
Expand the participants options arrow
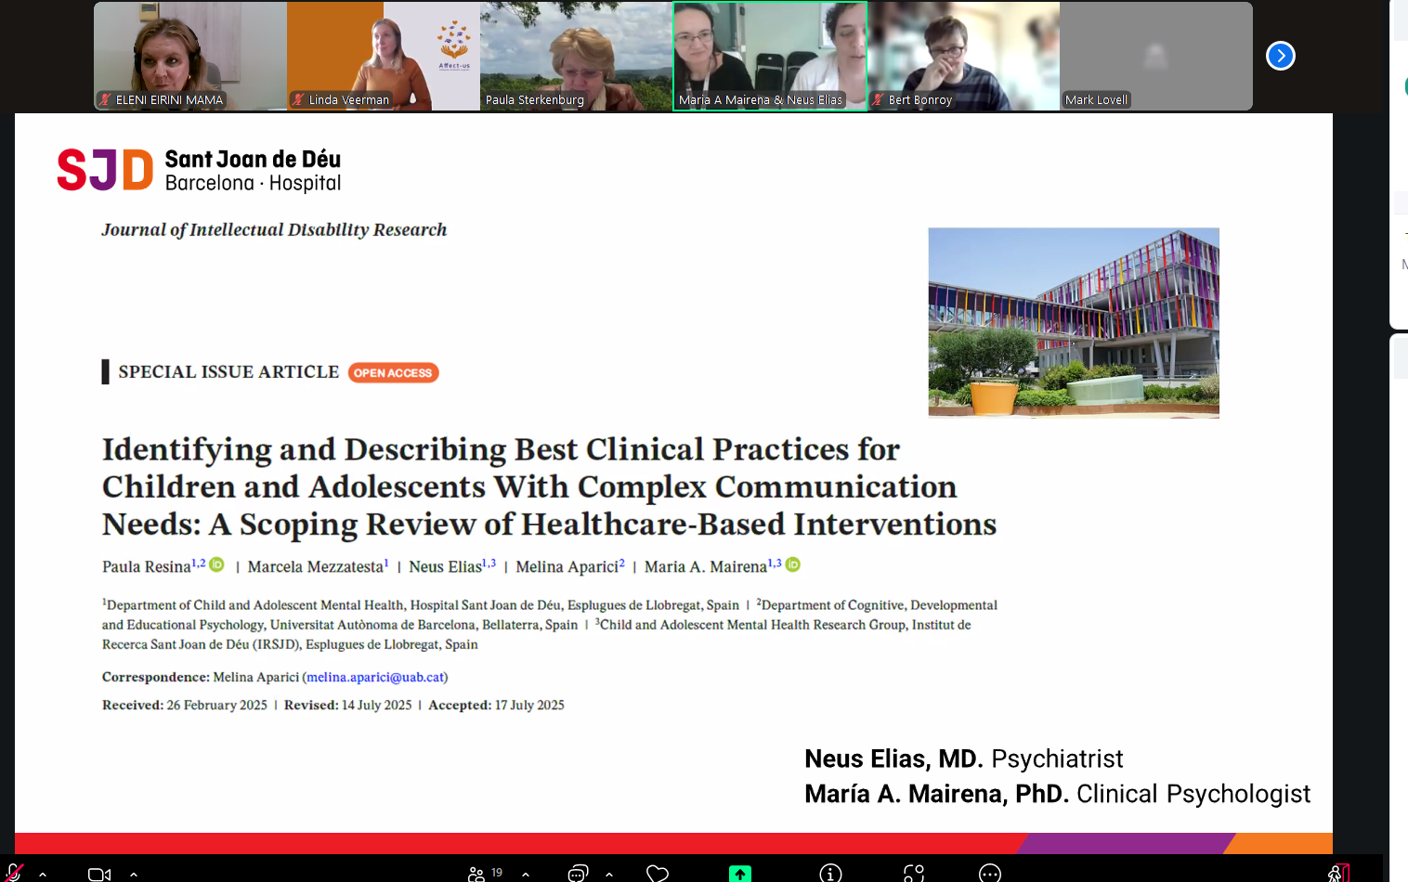(526, 874)
